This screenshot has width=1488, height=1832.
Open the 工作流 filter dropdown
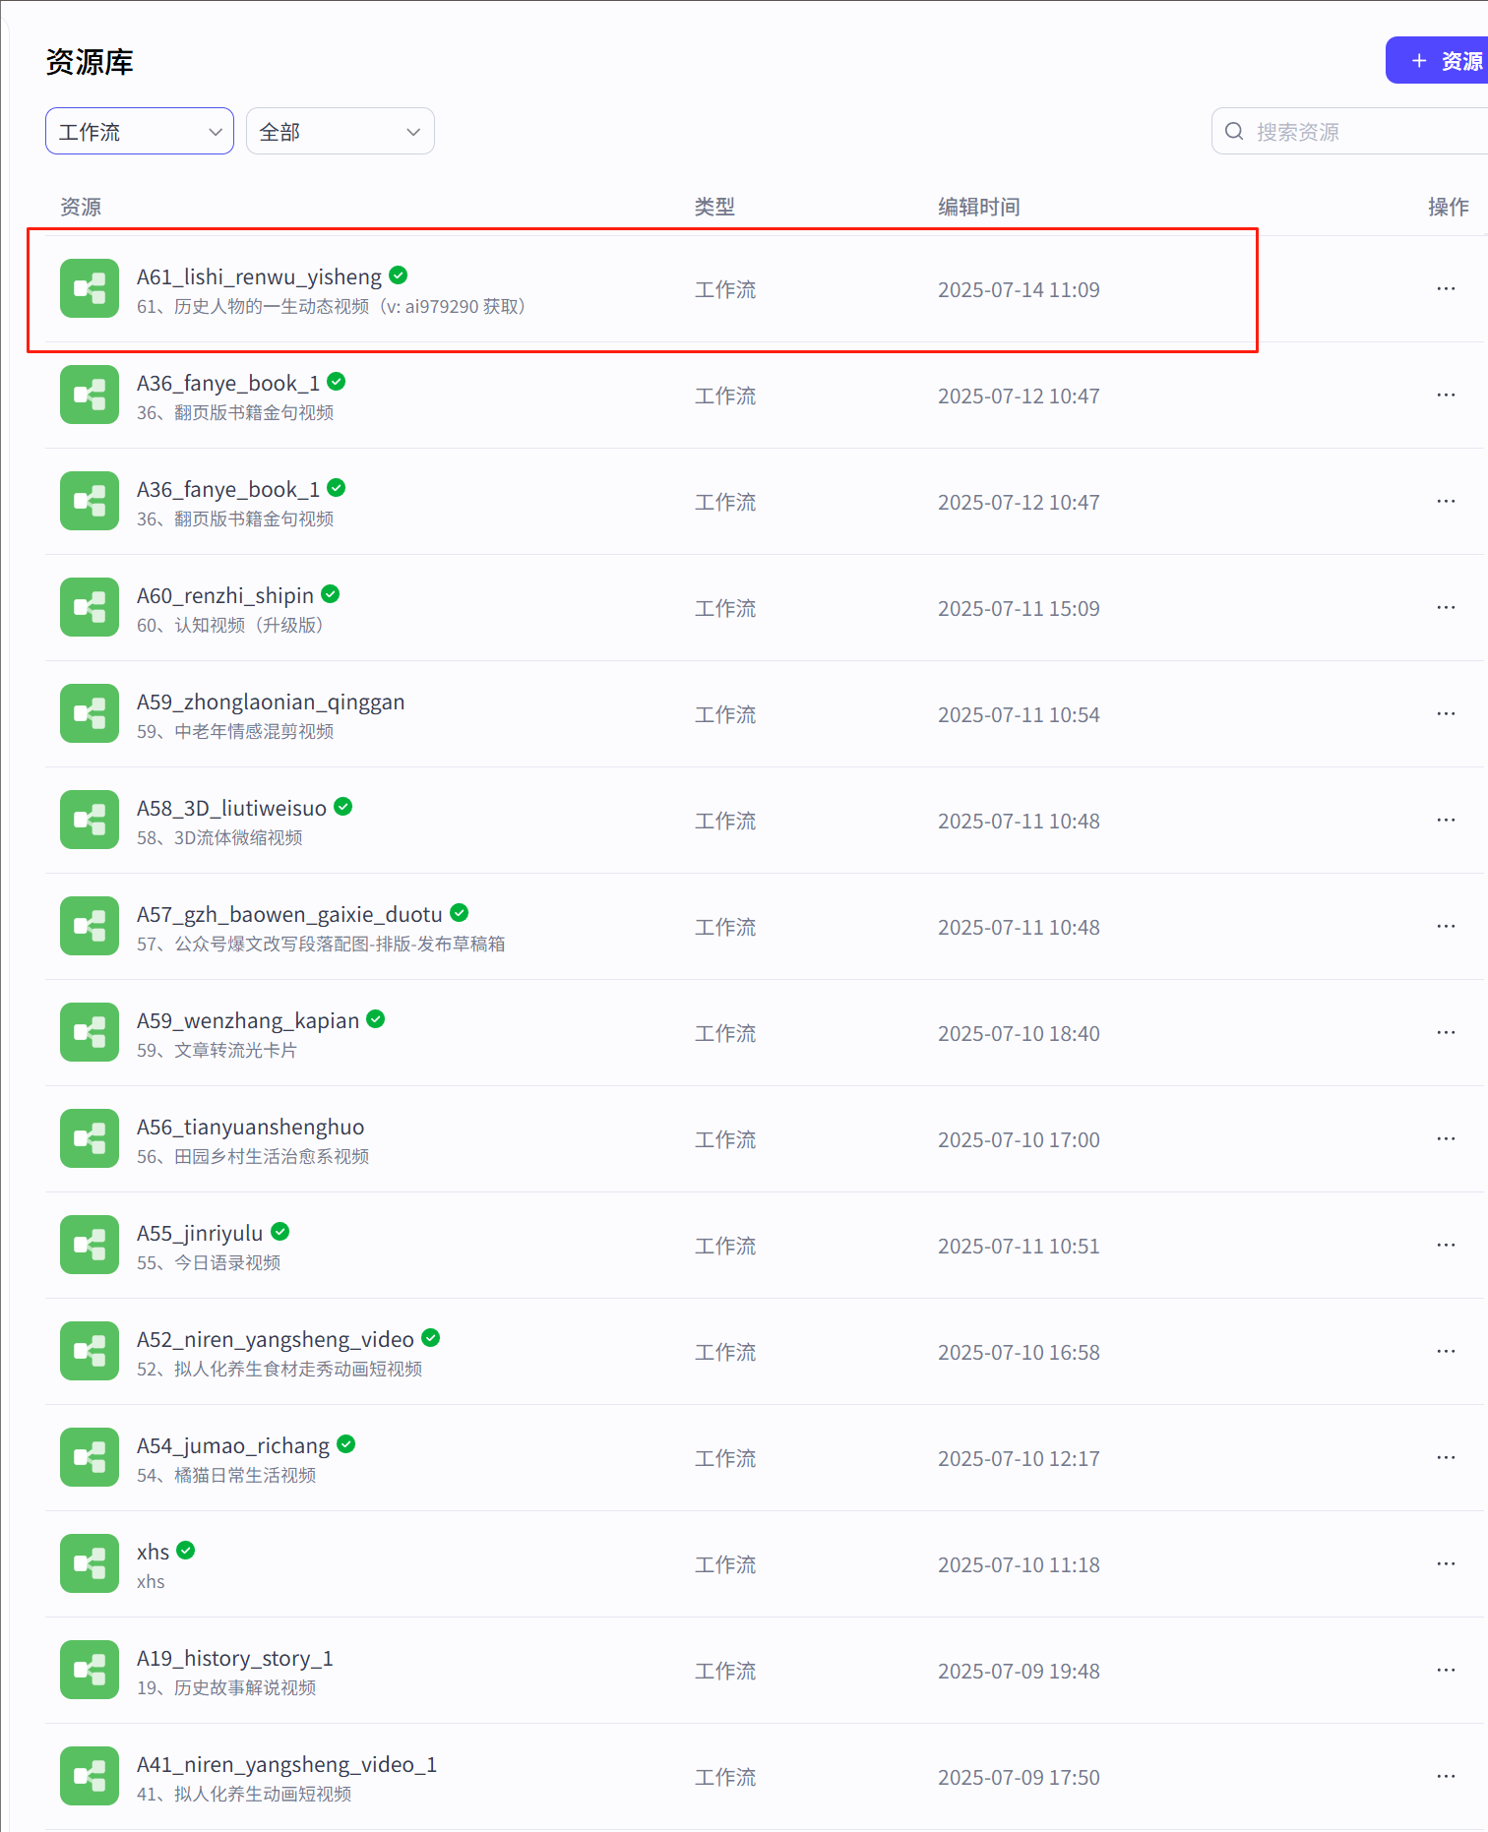tap(139, 130)
